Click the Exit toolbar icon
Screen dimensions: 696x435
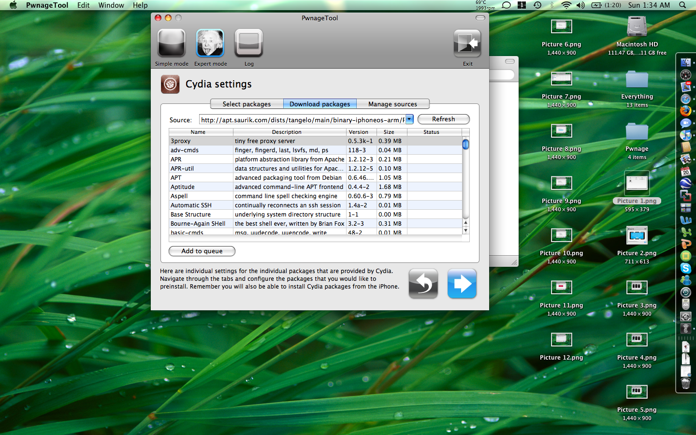pyautogui.click(x=467, y=43)
